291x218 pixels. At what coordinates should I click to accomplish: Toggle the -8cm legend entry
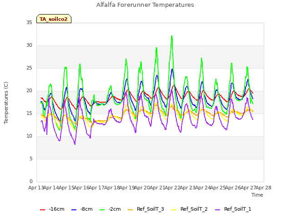pos(82,209)
